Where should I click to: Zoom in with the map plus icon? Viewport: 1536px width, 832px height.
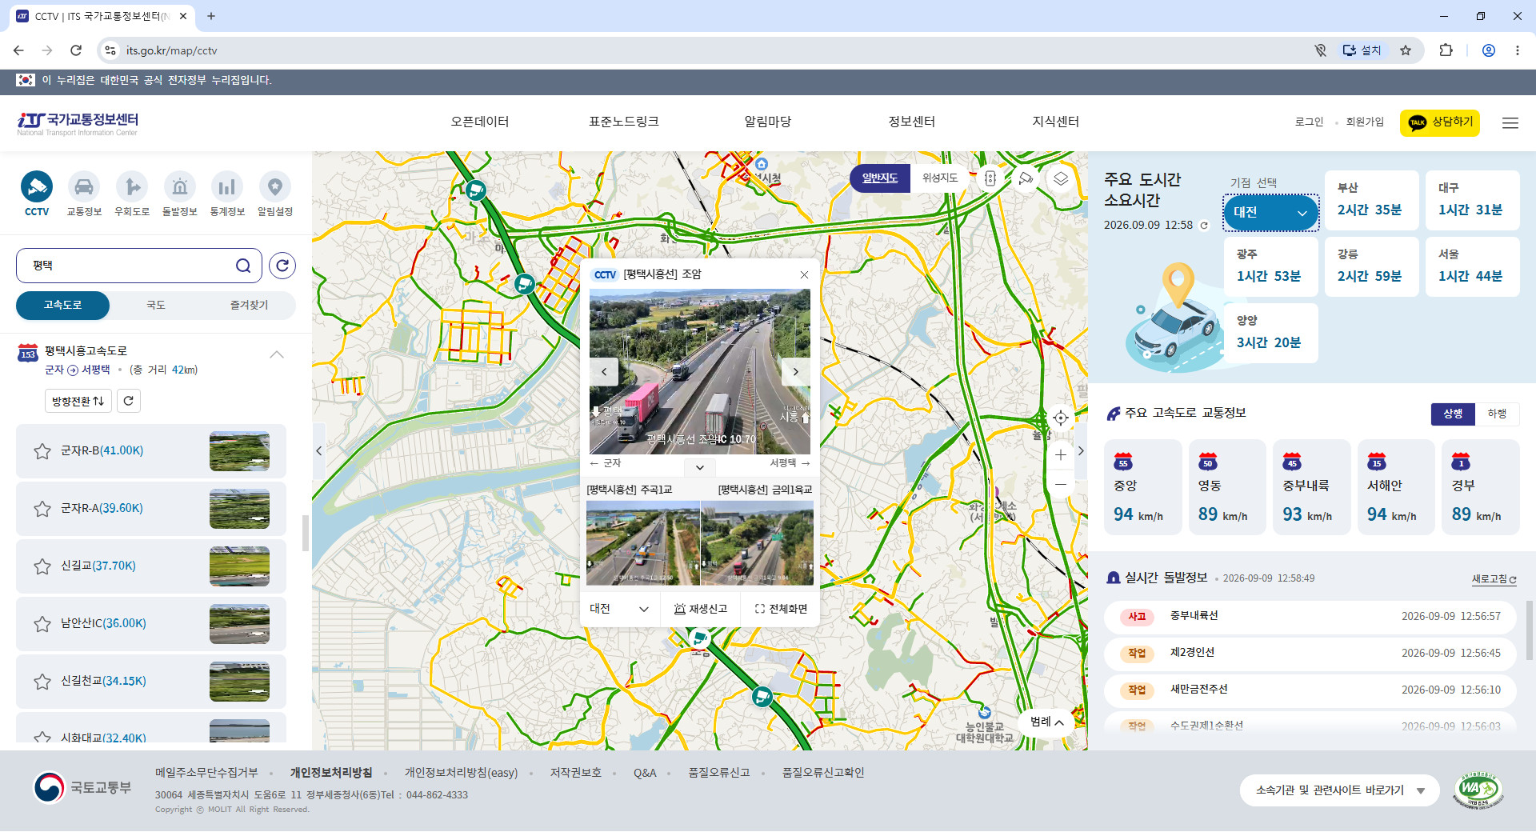coord(1061,455)
